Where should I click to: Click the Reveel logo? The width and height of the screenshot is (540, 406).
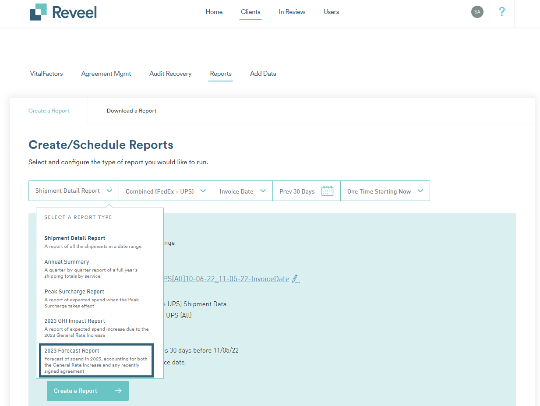(x=63, y=12)
